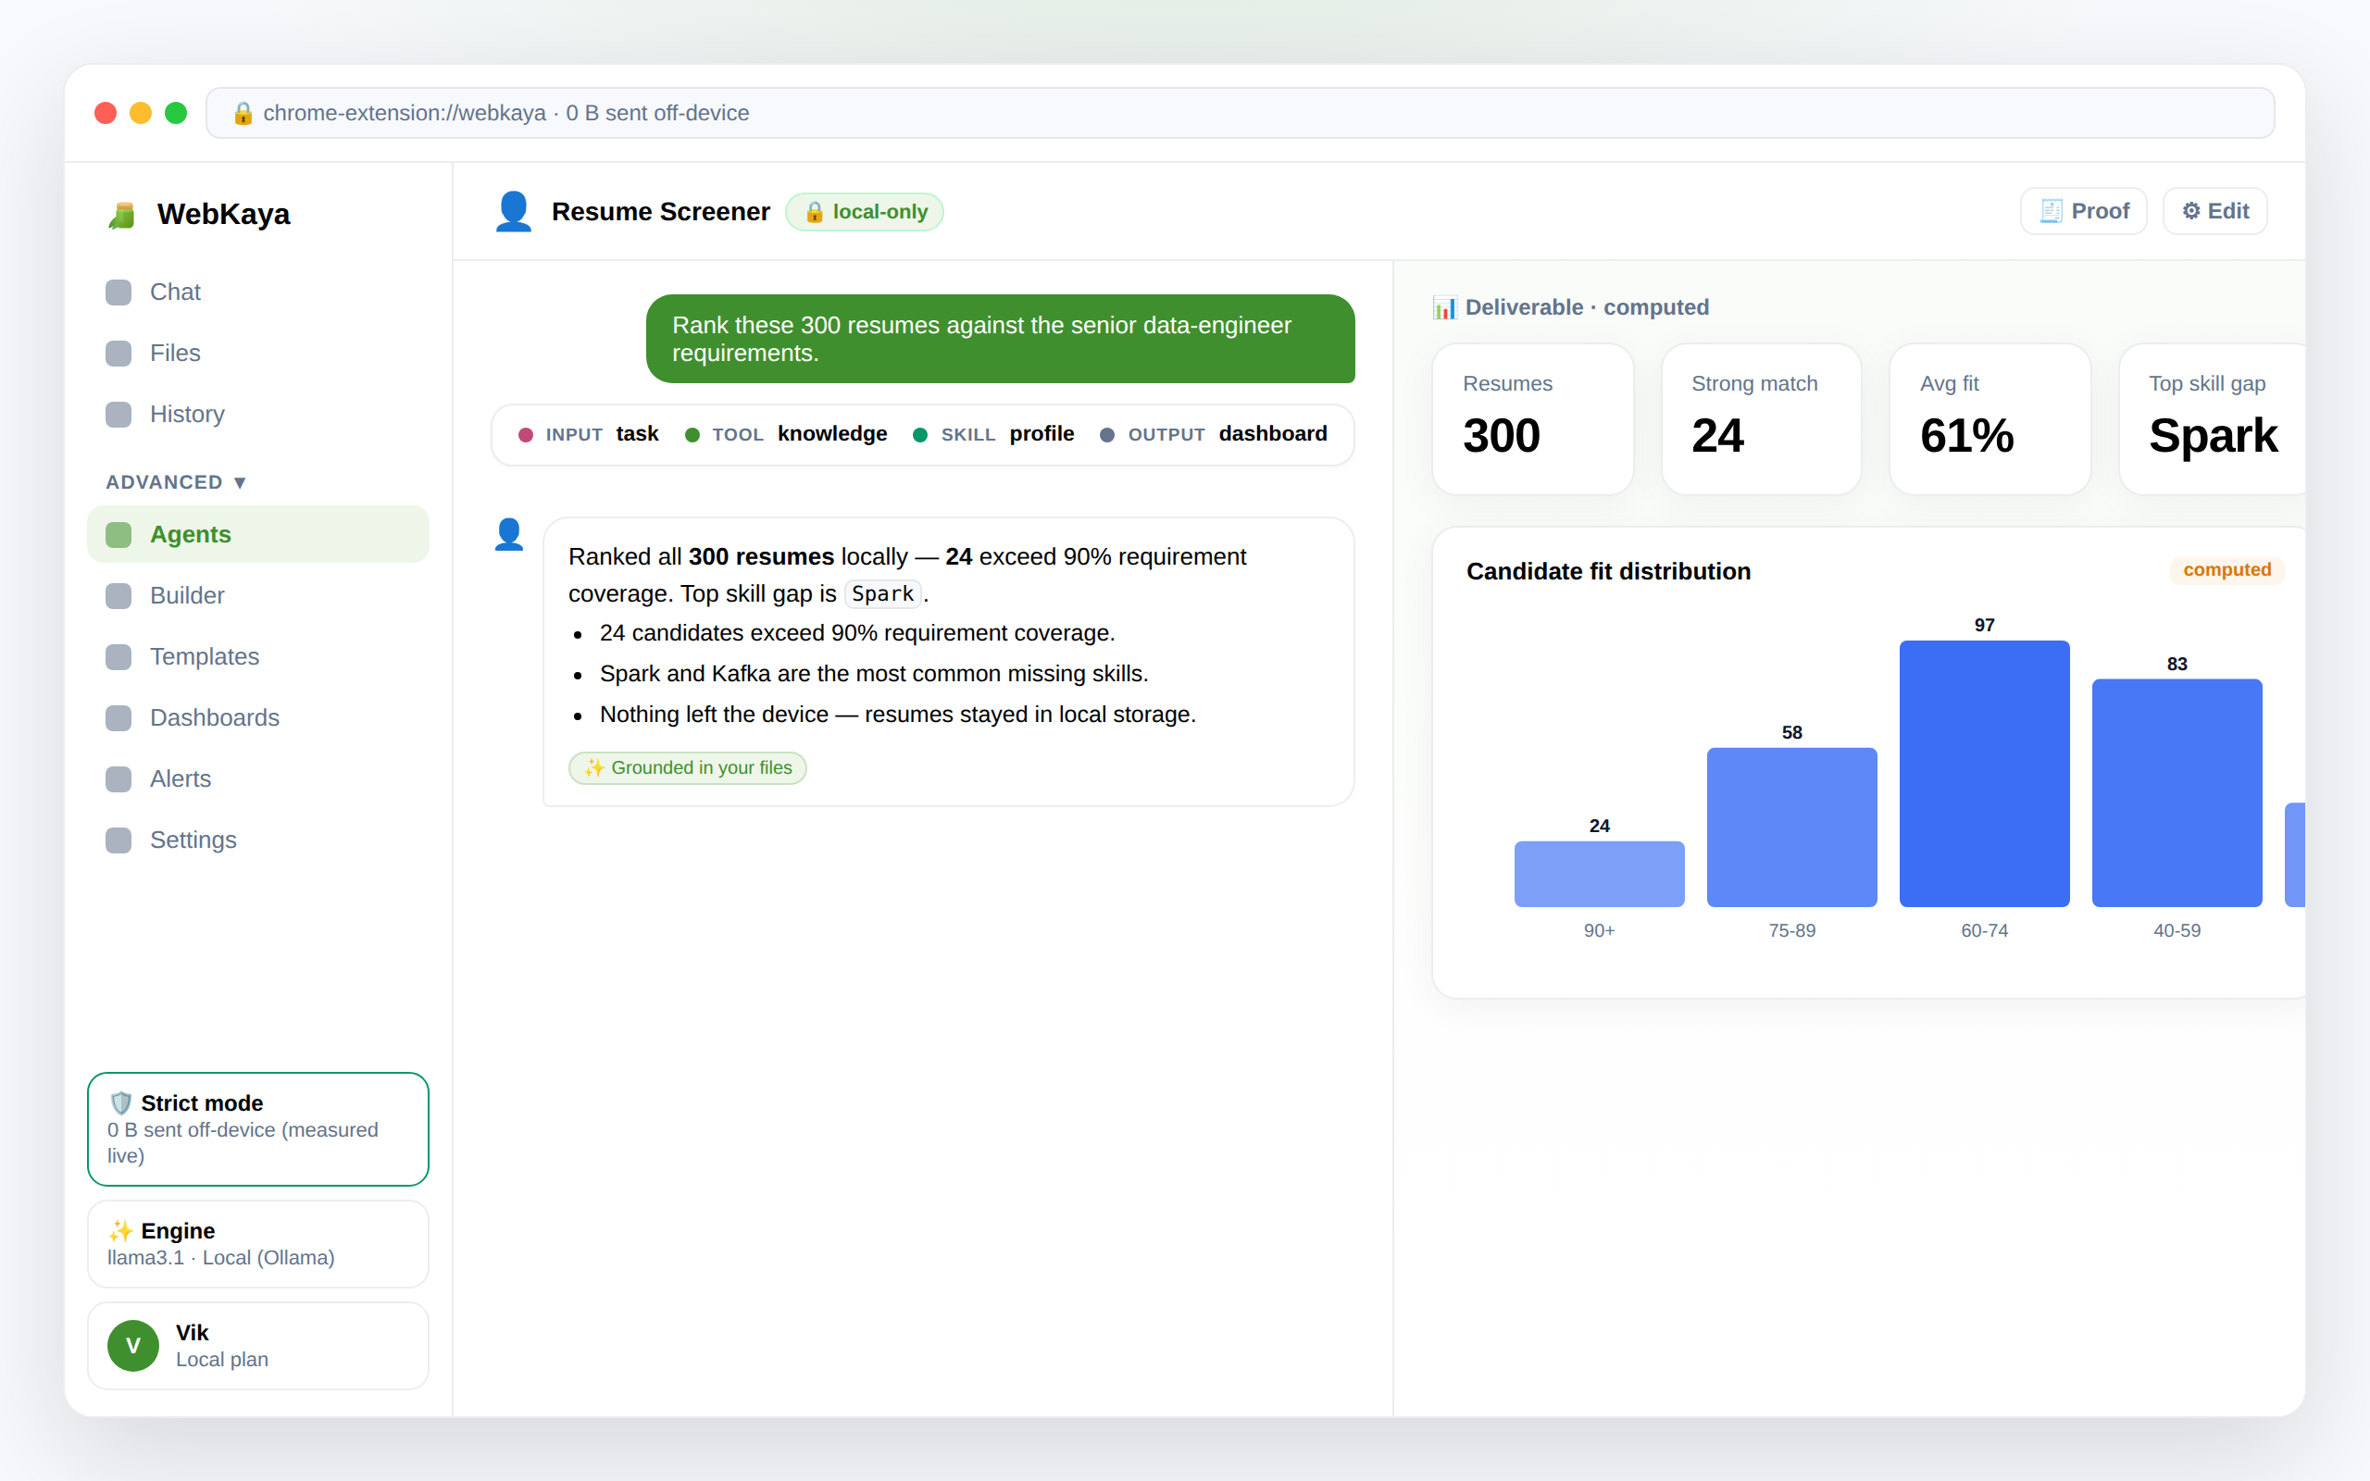
Task: Click the History sidebar icon
Action: click(118, 415)
